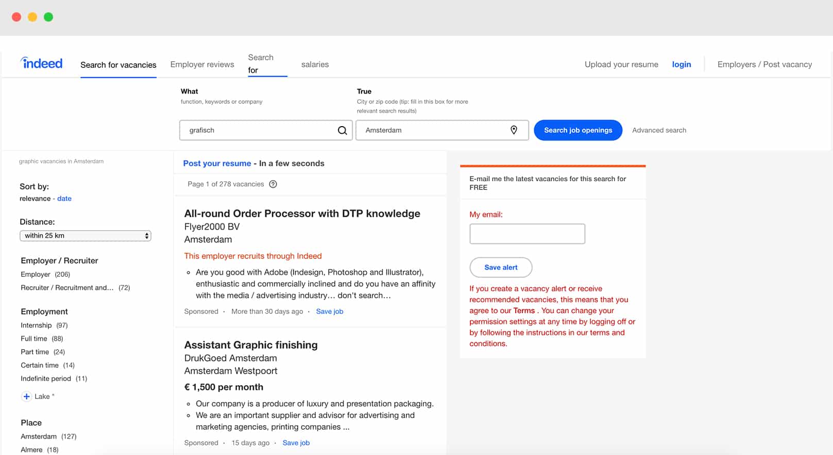Select Upload your resume

[x=621, y=64]
